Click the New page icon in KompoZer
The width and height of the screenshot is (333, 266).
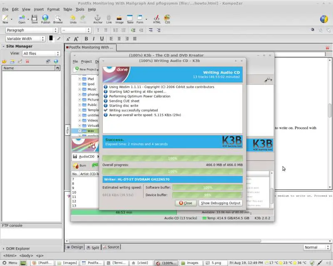click(x=5, y=19)
